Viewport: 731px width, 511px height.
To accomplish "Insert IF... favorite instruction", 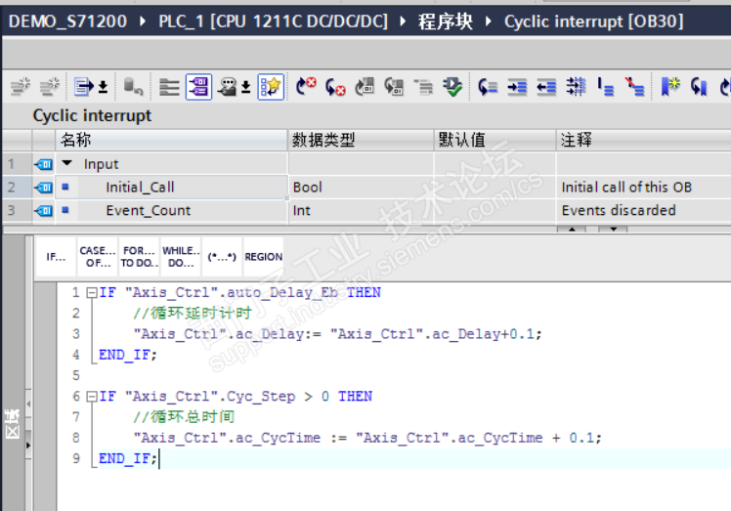I will 56,257.
